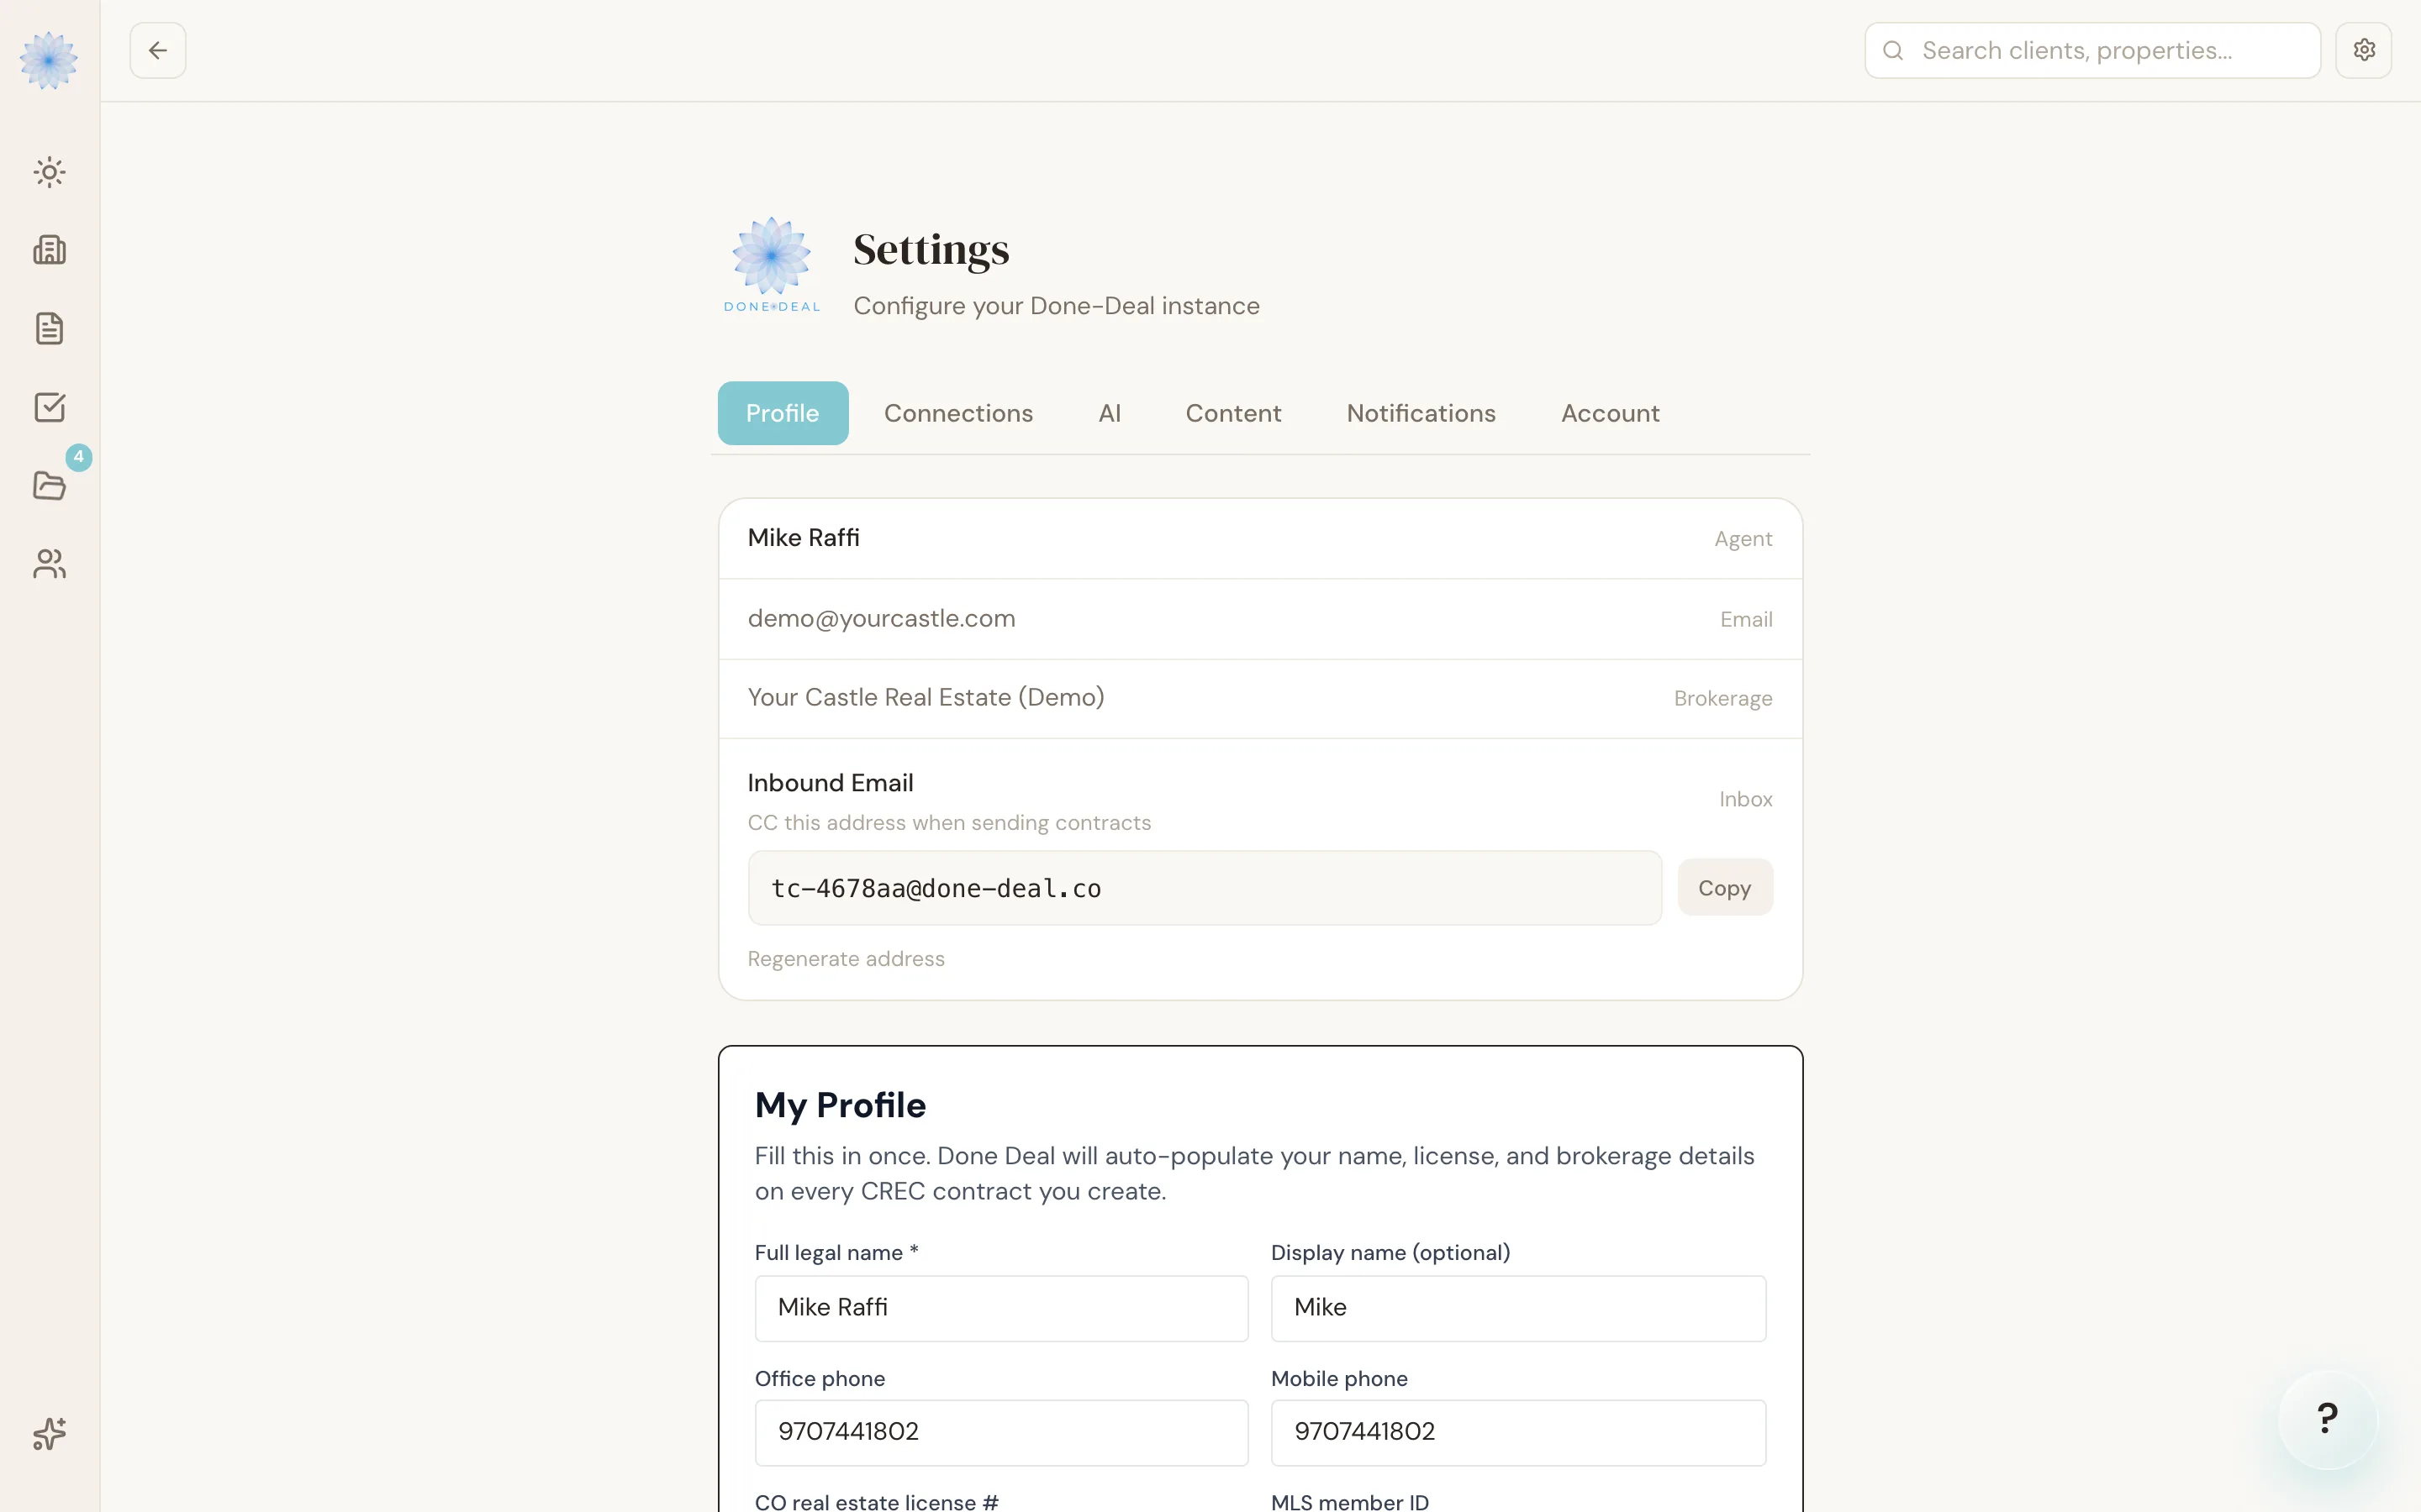This screenshot has width=2421, height=1512.
Task: Click the Brokerage label
Action: click(1722, 699)
